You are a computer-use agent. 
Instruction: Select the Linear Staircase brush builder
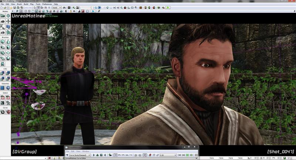pos(3,53)
